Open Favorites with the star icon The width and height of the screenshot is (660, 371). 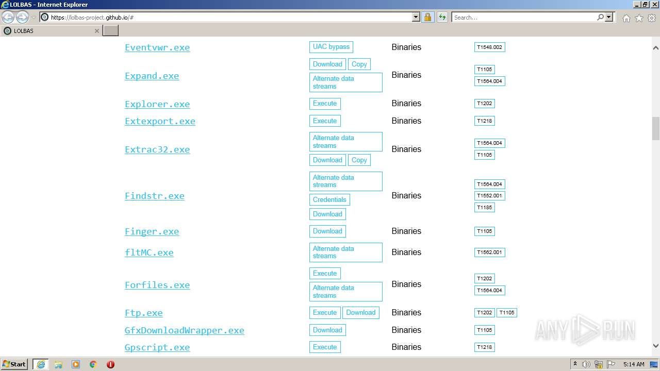639,18
